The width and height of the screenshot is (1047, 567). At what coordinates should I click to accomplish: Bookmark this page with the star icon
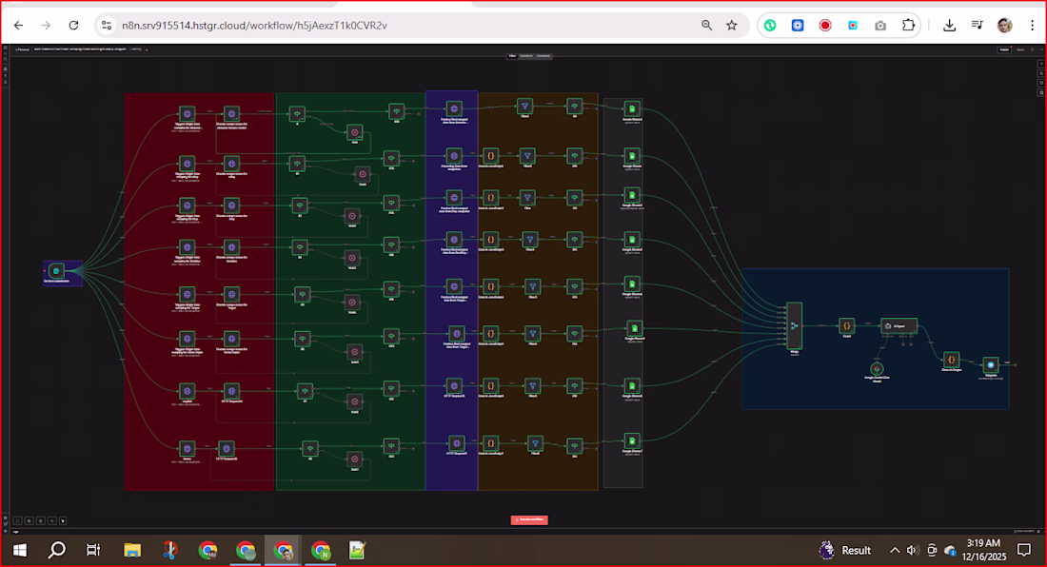pos(732,26)
